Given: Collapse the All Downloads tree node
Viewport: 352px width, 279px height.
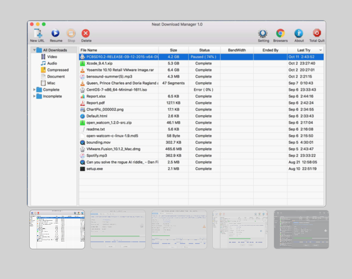Looking at the screenshot, I should click(34, 50).
